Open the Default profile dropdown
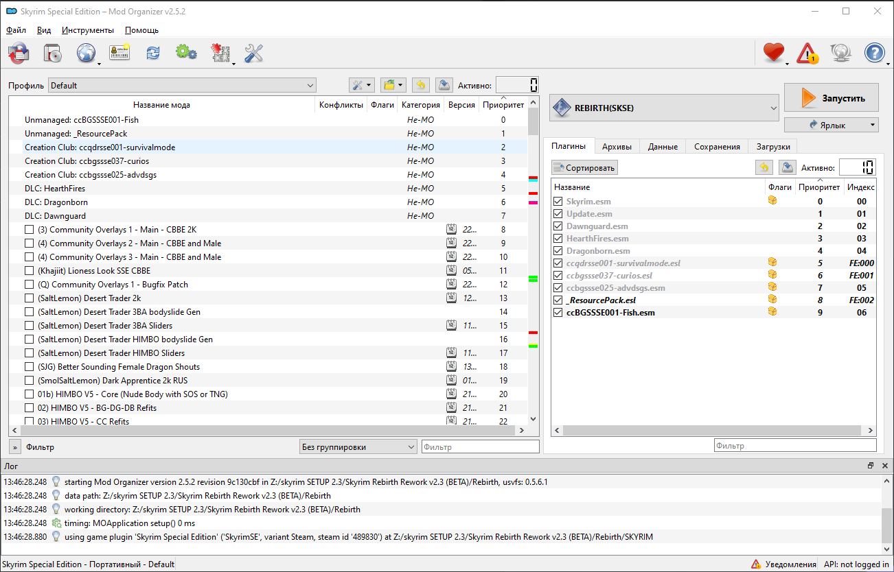Screen dimensions: 894x572 click(182, 86)
